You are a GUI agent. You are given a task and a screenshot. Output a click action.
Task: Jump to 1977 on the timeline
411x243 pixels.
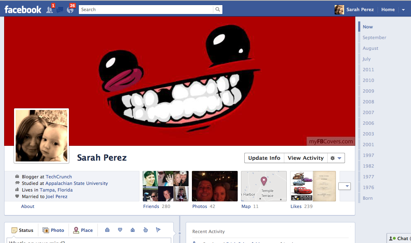[368, 177]
